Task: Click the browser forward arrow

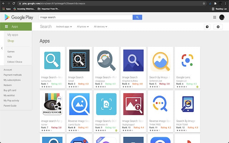Action: (x=9, y=3)
